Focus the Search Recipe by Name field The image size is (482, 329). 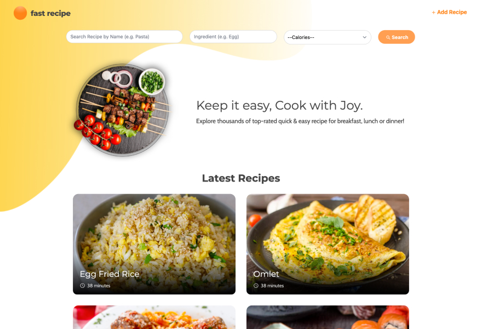(124, 37)
